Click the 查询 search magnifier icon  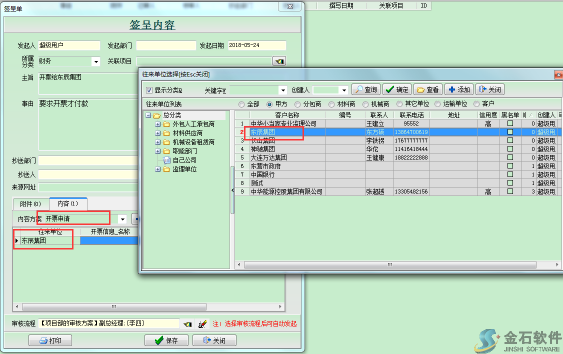click(359, 89)
